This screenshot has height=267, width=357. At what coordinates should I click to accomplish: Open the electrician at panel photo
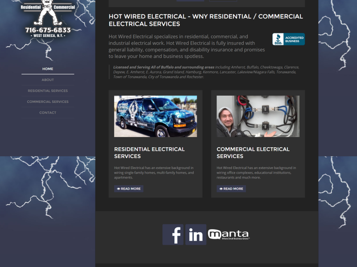click(258, 116)
